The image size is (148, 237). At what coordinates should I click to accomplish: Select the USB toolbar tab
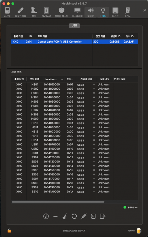[x=103, y=12]
